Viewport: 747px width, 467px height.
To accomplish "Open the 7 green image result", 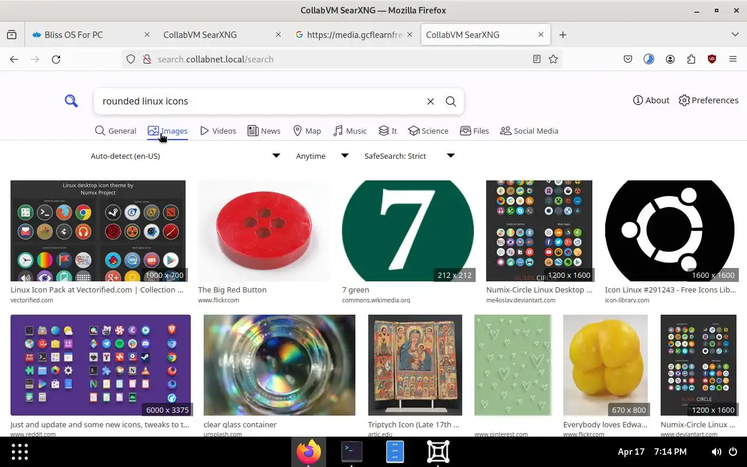I will pos(408,231).
